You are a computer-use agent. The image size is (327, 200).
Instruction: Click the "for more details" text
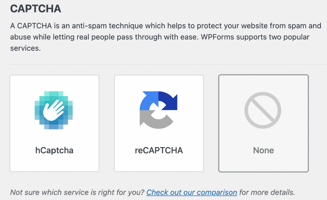pos(267,192)
